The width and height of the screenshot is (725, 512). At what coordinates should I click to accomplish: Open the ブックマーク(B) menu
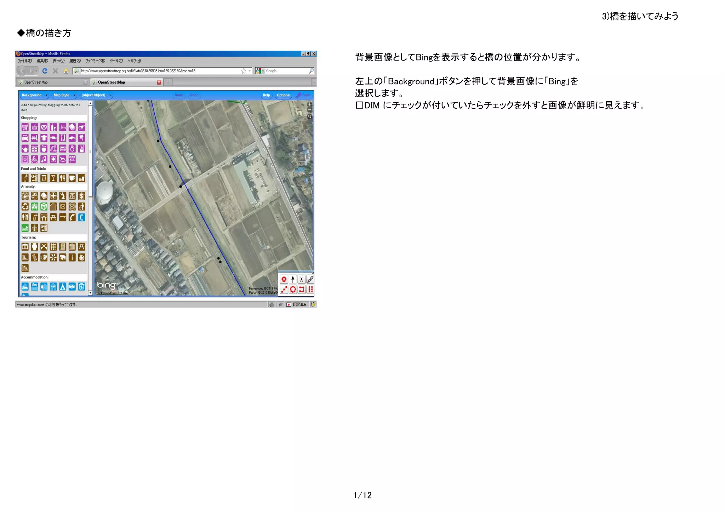(x=95, y=61)
